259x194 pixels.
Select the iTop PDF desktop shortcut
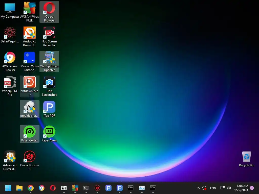pyautogui.click(x=49, y=109)
